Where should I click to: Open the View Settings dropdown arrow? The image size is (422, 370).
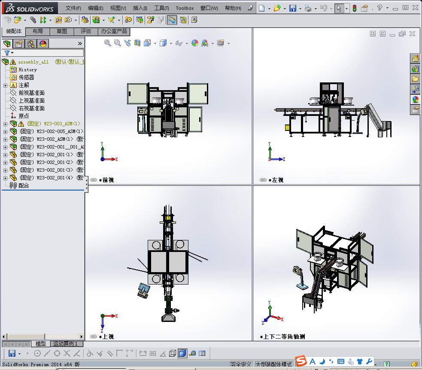point(228,43)
